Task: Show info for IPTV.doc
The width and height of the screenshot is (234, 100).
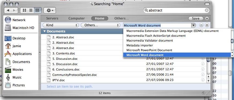Action: point(203,80)
